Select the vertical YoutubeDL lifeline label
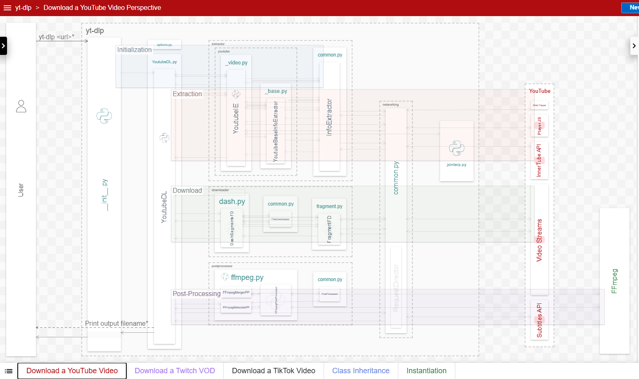Viewport: 639px width, 379px height. [x=164, y=207]
